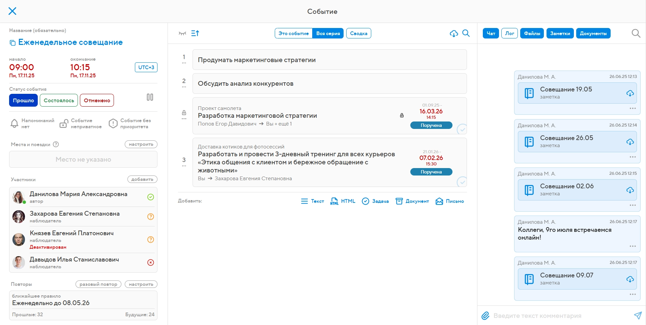646x325 pixels.
Task: Switch to the Файлы tab
Action: [x=532, y=33]
